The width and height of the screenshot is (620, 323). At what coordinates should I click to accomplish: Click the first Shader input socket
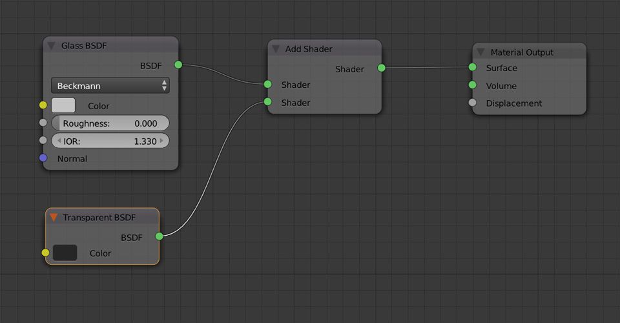coord(267,84)
